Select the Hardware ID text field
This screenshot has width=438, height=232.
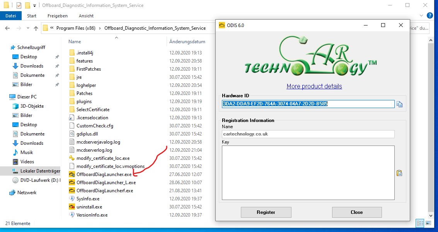pos(308,104)
